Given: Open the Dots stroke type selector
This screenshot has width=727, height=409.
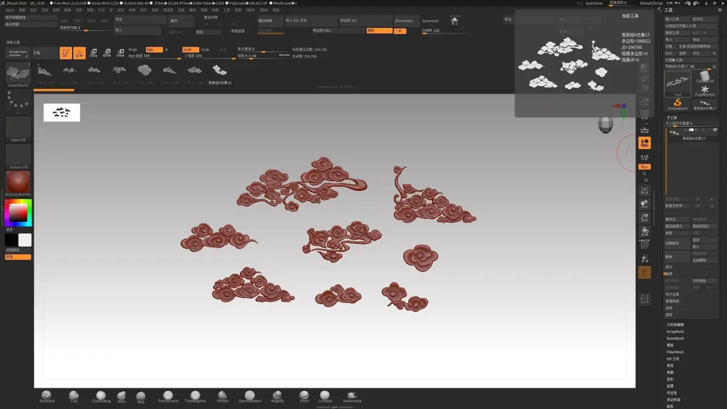Looking at the screenshot, I should (x=18, y=102).
